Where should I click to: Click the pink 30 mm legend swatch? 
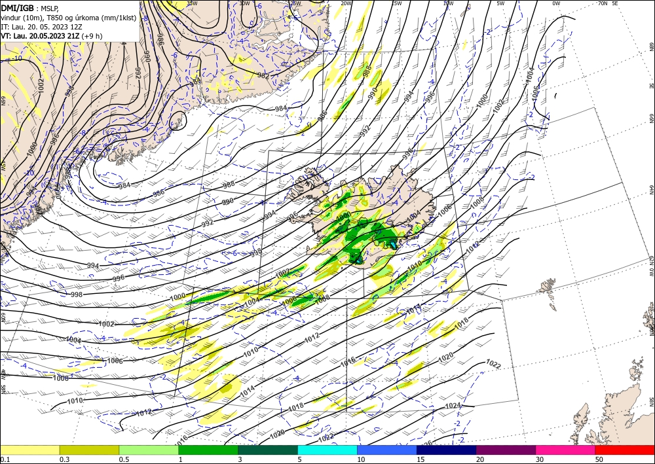pos(566,450)
